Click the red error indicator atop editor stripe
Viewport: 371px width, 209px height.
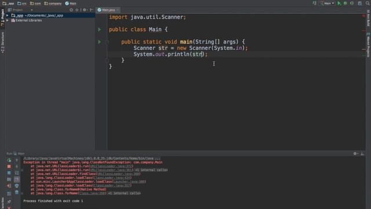click(363, 16)
